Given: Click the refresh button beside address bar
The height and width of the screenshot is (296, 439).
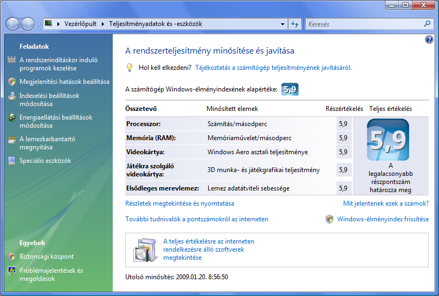Looking at the screenshot, I should [x=295, y=24].
